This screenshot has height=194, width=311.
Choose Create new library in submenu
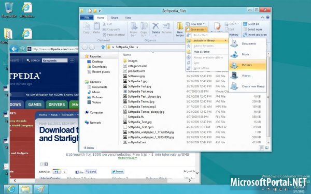247,86
